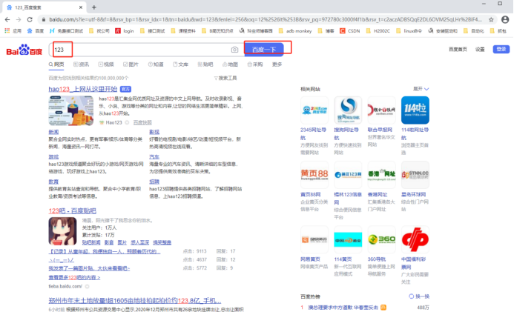Open the login bookmark

[125, 31]
